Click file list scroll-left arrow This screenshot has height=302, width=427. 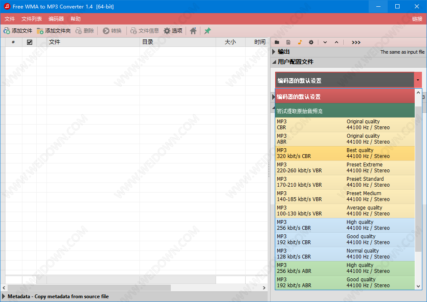coord(4,288)
